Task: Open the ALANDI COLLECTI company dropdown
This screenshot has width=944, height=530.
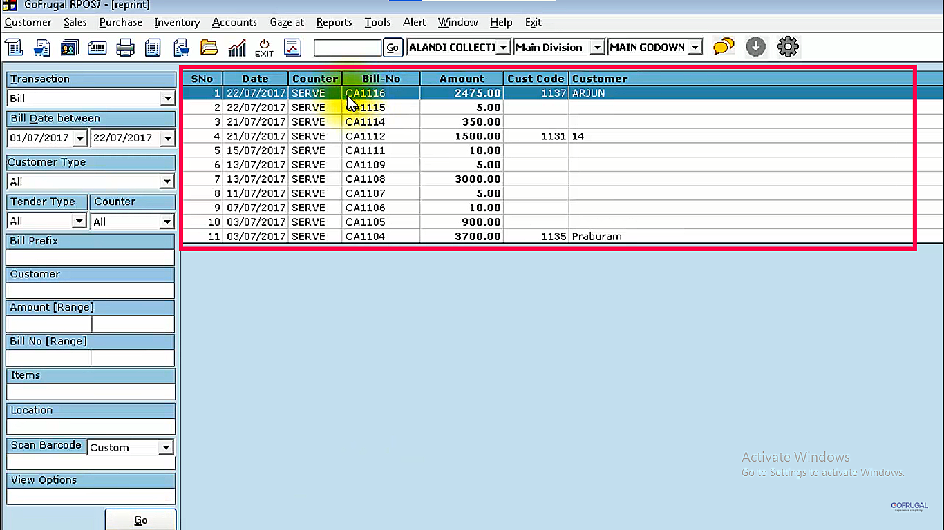Action: (x=504, y=48)
